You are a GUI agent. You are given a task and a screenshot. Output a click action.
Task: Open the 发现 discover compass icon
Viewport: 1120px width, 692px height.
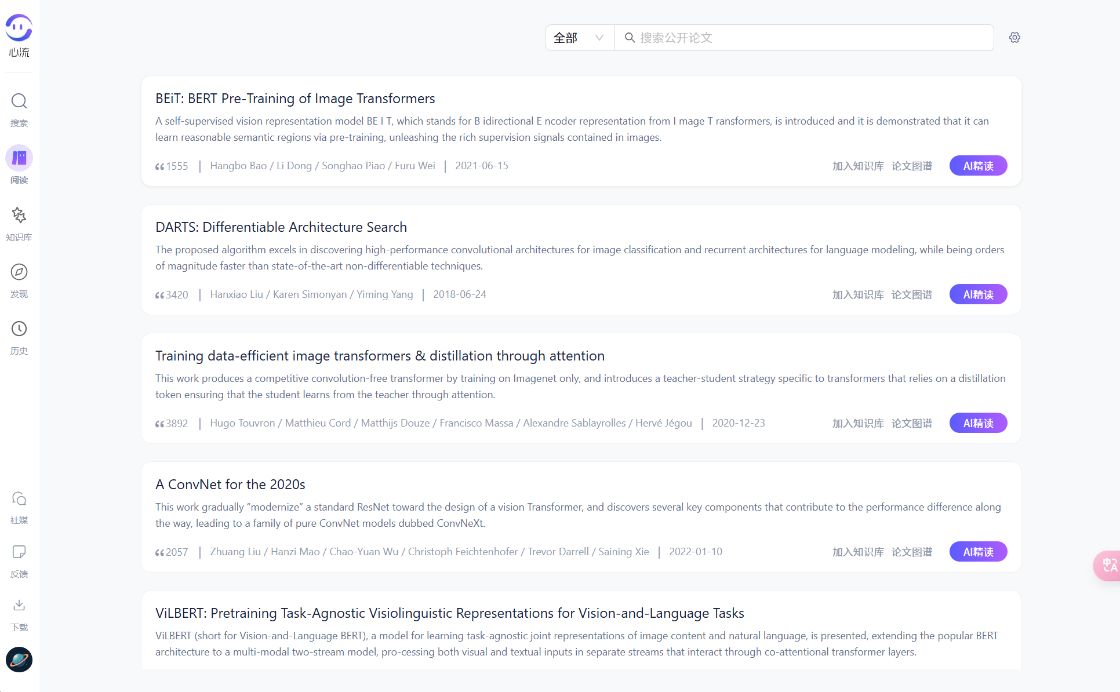tap(19, 272)
